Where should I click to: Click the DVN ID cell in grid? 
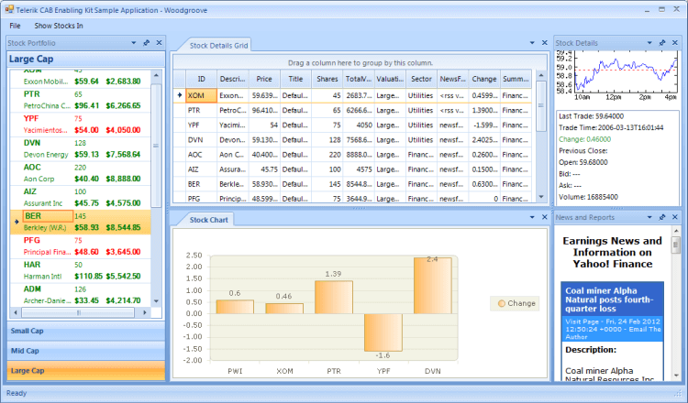click(202, 140)
